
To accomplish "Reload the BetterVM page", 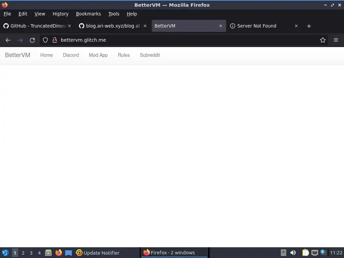I will (32, 40).
